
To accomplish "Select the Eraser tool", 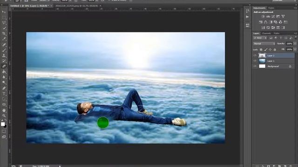I will click(x=4, y=66).
